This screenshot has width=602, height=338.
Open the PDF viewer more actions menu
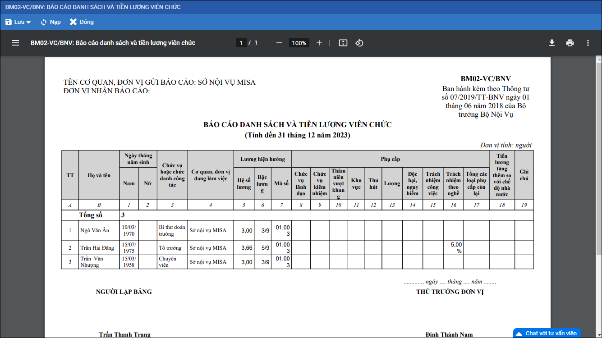coord(588,43)
